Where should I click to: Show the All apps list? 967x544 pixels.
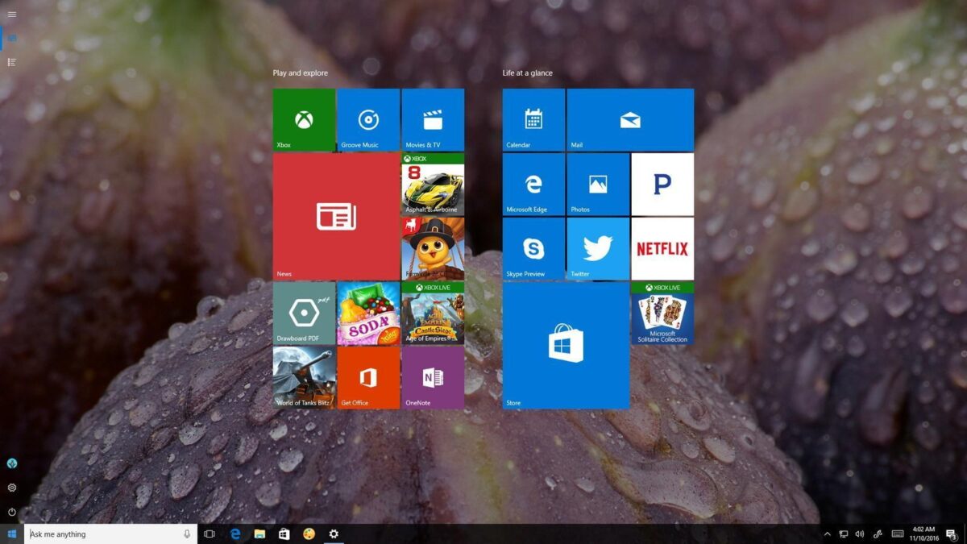pos(11,62)
